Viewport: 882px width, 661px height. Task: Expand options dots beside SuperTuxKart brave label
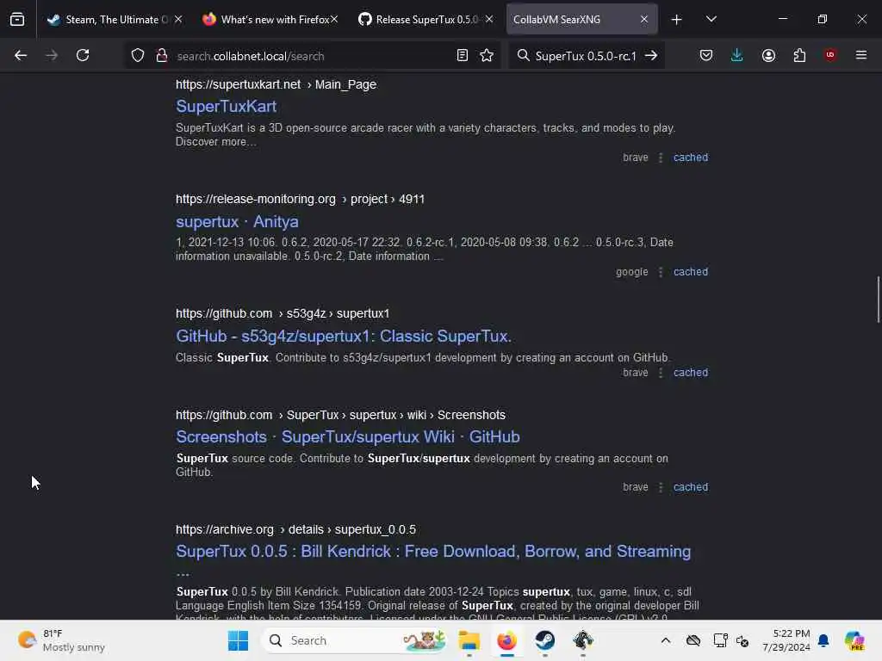click(661, 158)
